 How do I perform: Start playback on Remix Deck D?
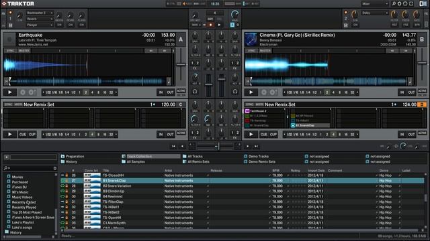pyautogui.click(x=251, y=134)
